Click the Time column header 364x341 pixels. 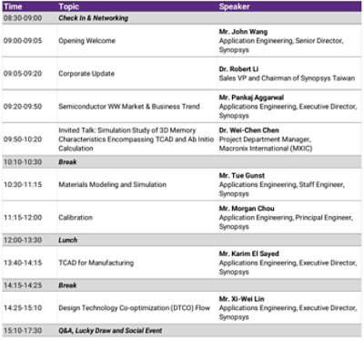(13, 6)
